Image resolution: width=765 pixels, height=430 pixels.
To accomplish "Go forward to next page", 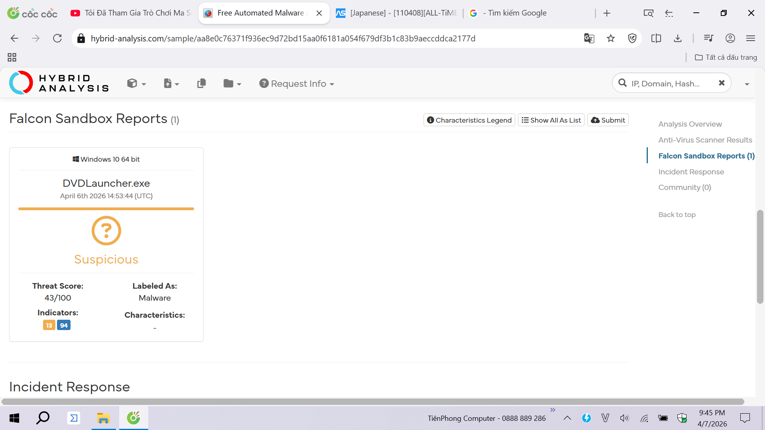I will [36, 38].
